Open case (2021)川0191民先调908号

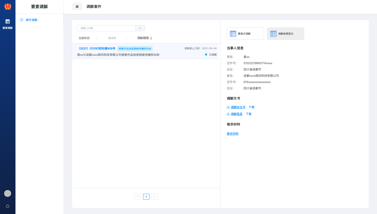96,48
